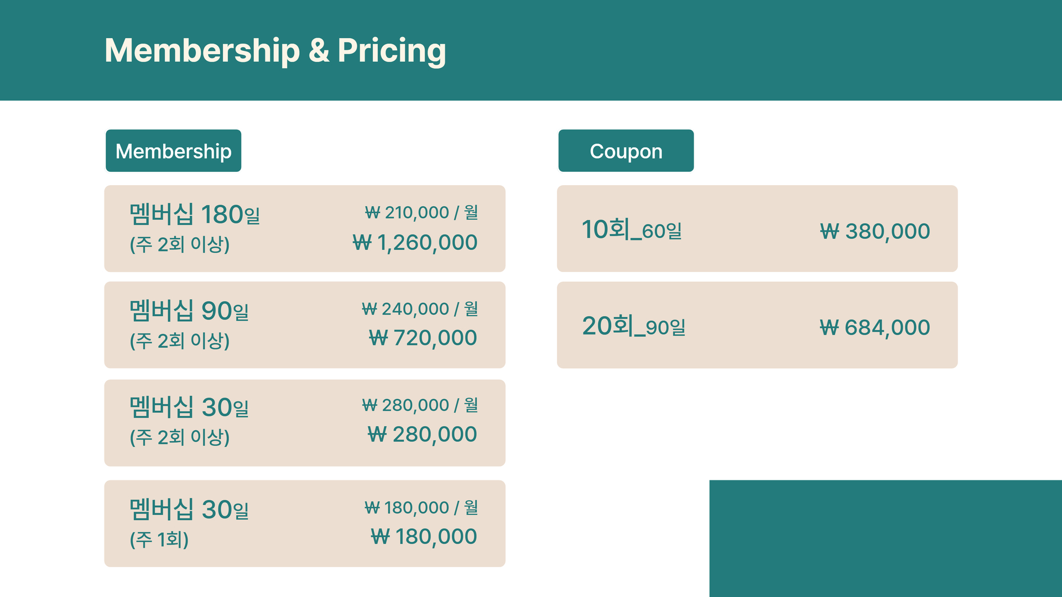Click the ₩ 684,000 coupon price

(874, 328)
